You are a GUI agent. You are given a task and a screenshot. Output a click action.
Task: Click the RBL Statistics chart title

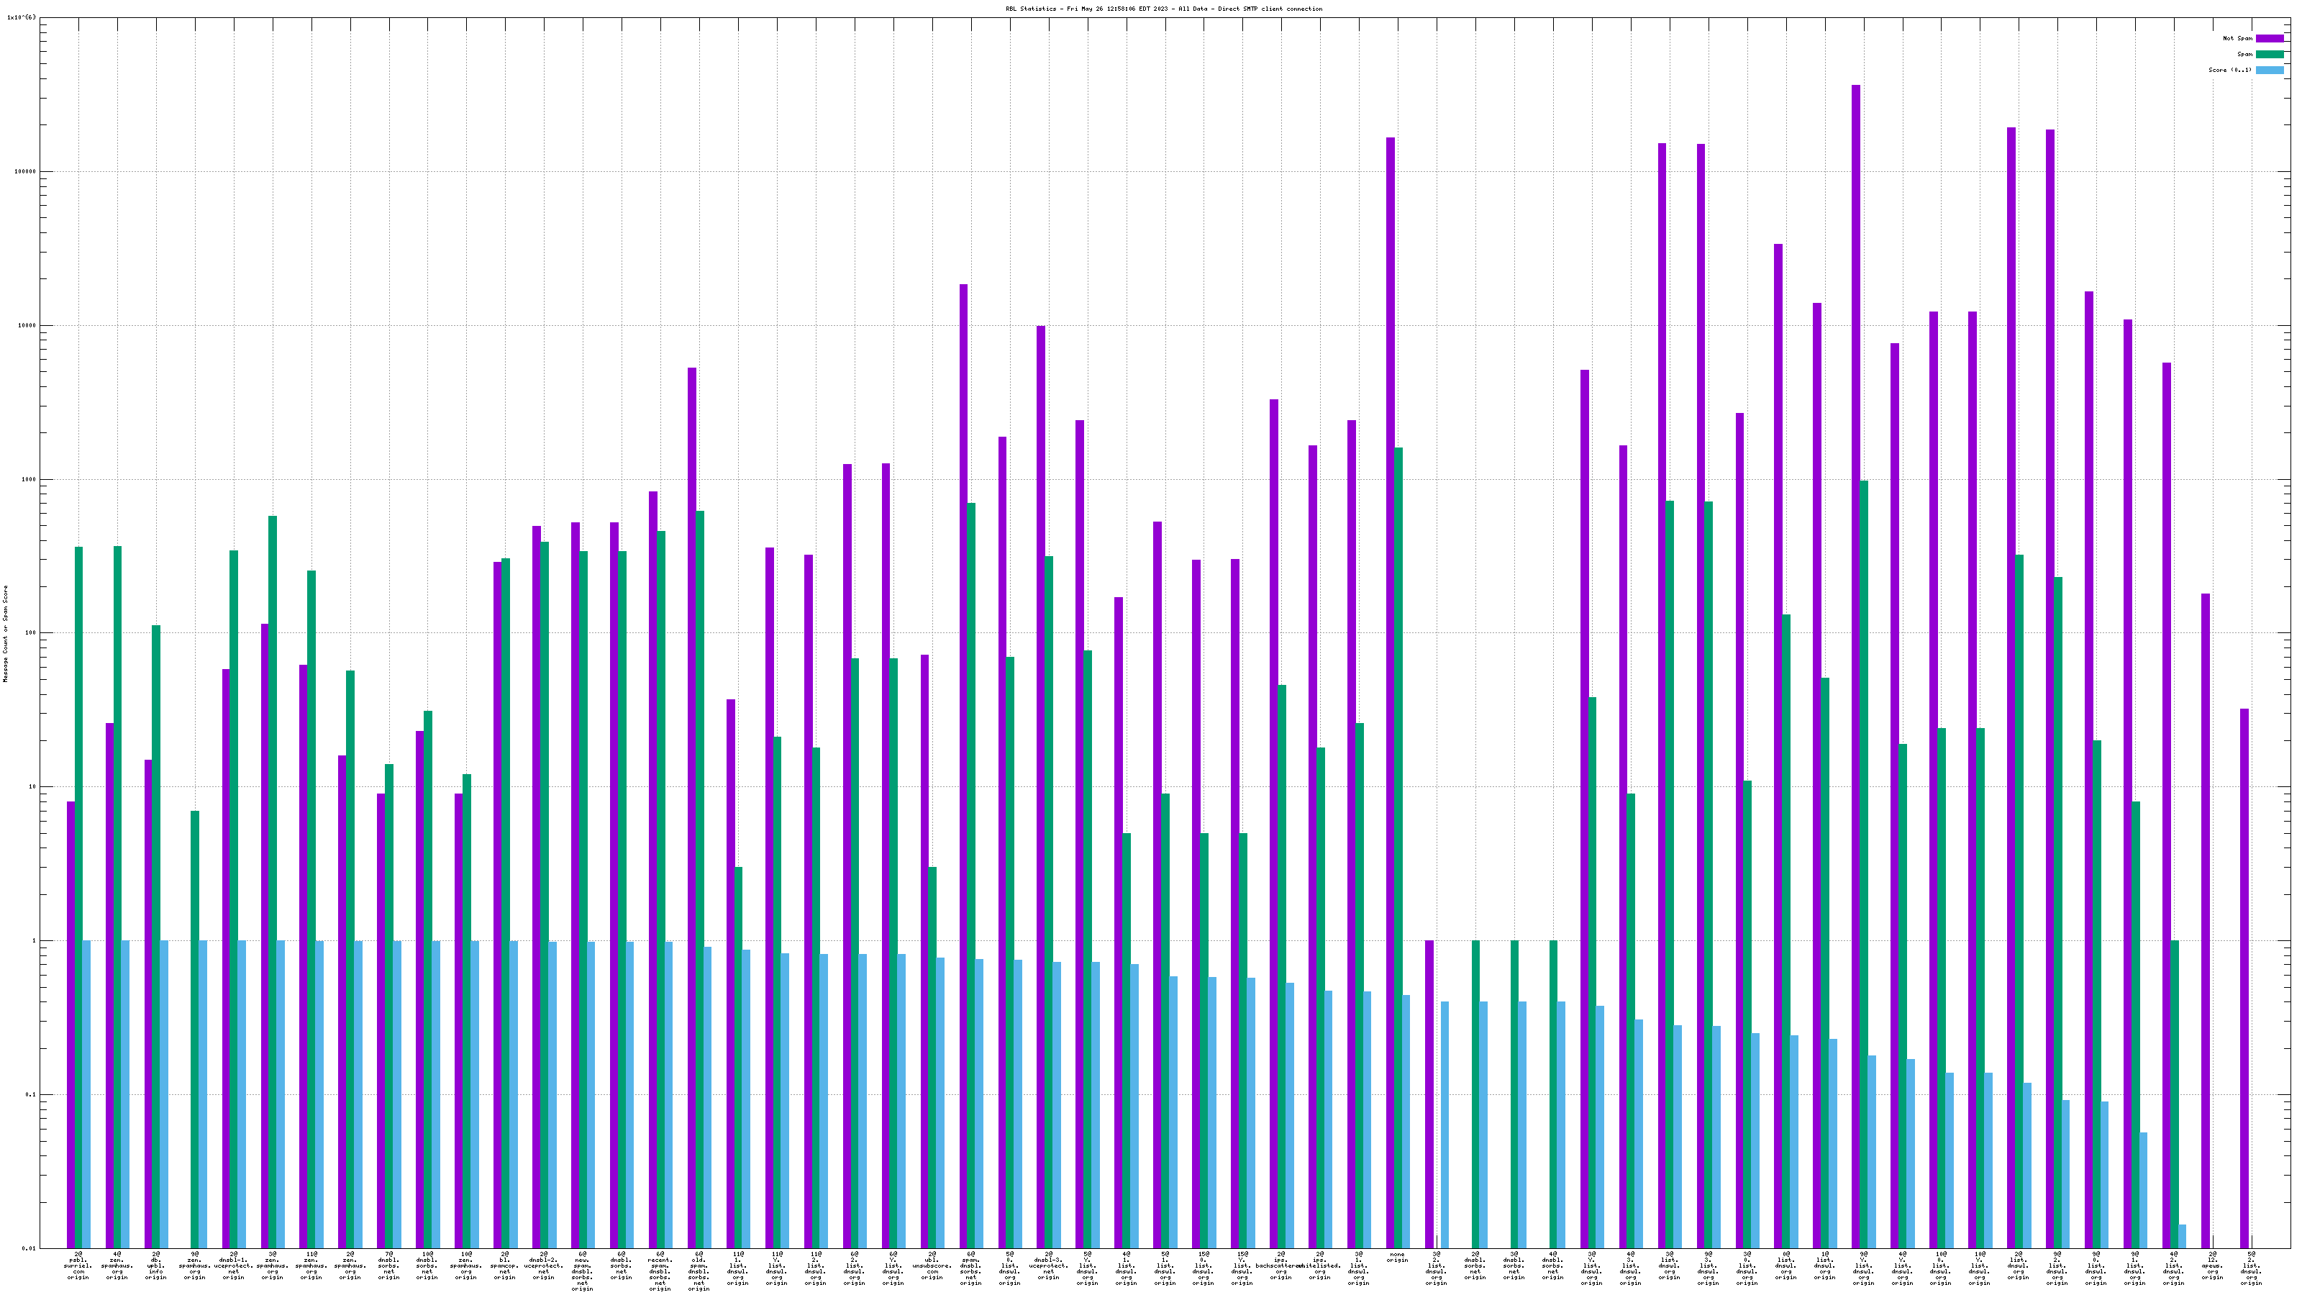tap(1163, 9)
